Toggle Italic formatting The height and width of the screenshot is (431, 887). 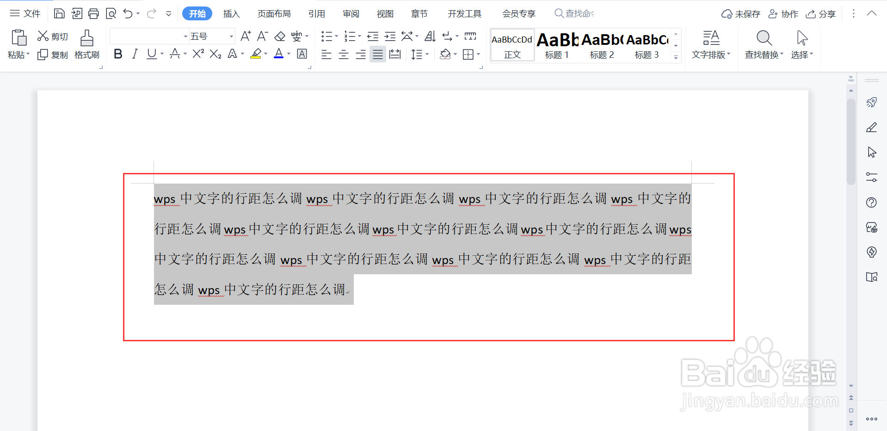[x=135, y=54]
